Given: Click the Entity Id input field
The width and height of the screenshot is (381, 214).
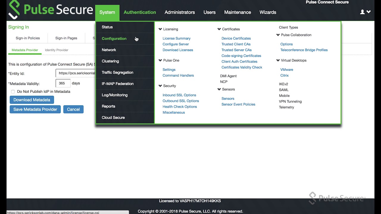Looking at the screenshot, I should [x=76, y=73].
